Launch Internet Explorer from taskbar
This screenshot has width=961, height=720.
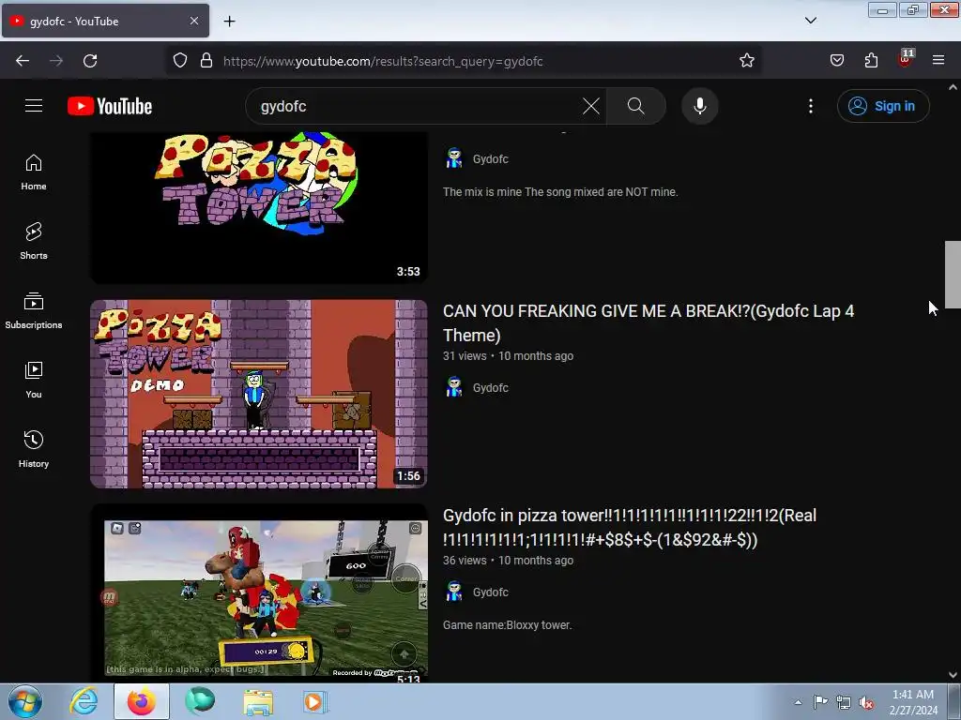click(84, 701)
